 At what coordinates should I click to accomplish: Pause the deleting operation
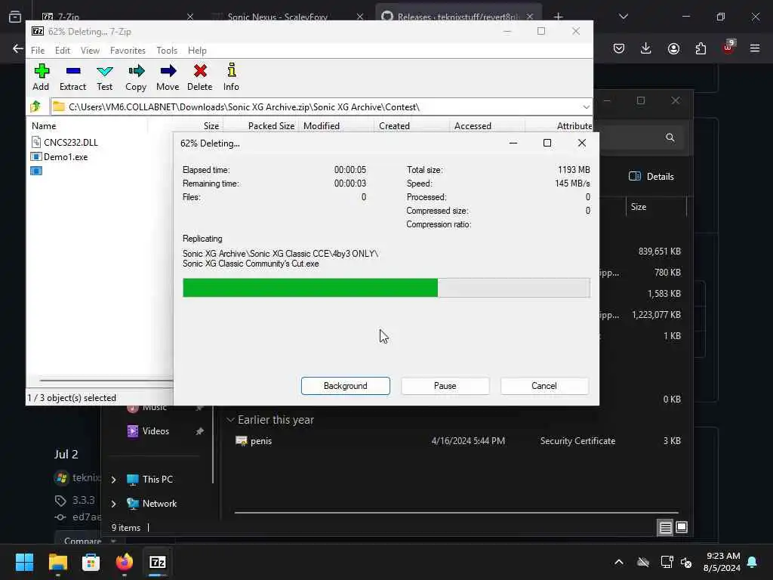(x=445, y=386)
